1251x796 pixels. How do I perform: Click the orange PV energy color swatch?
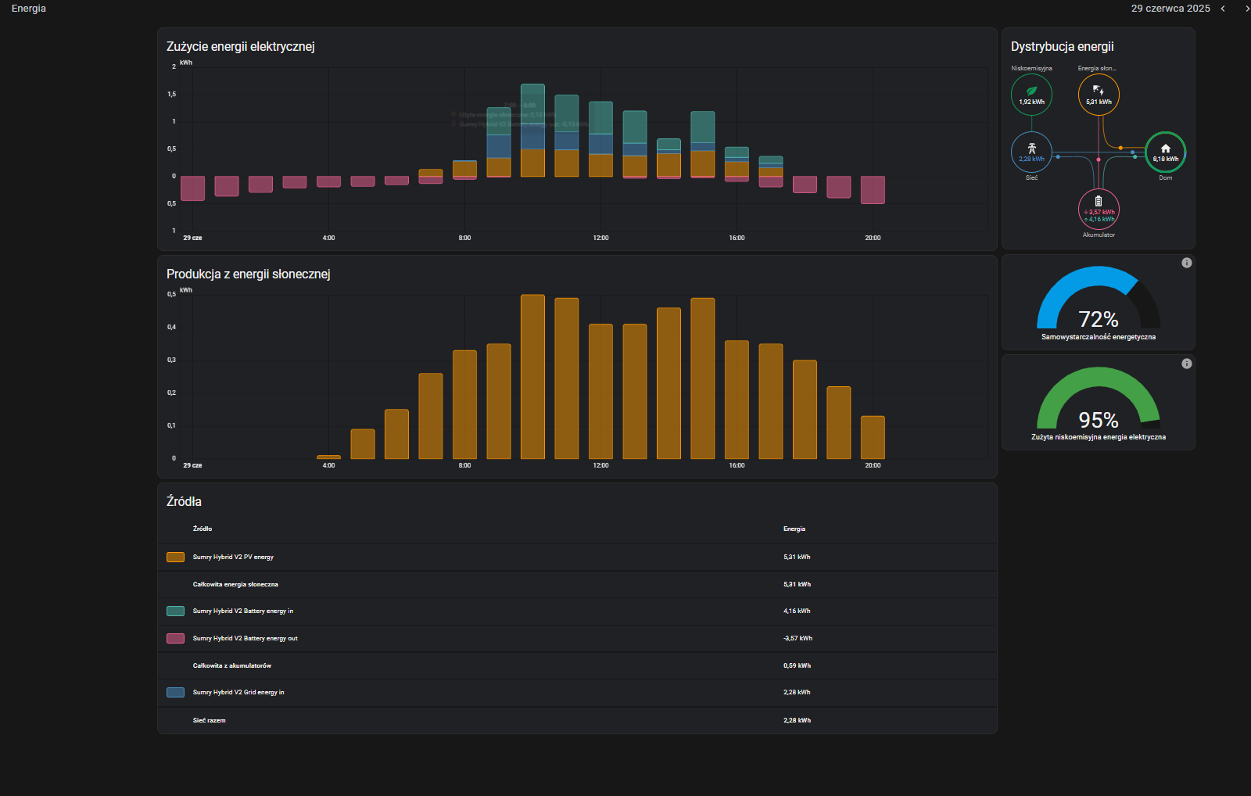pyautogui.click(x=176, y=558)
